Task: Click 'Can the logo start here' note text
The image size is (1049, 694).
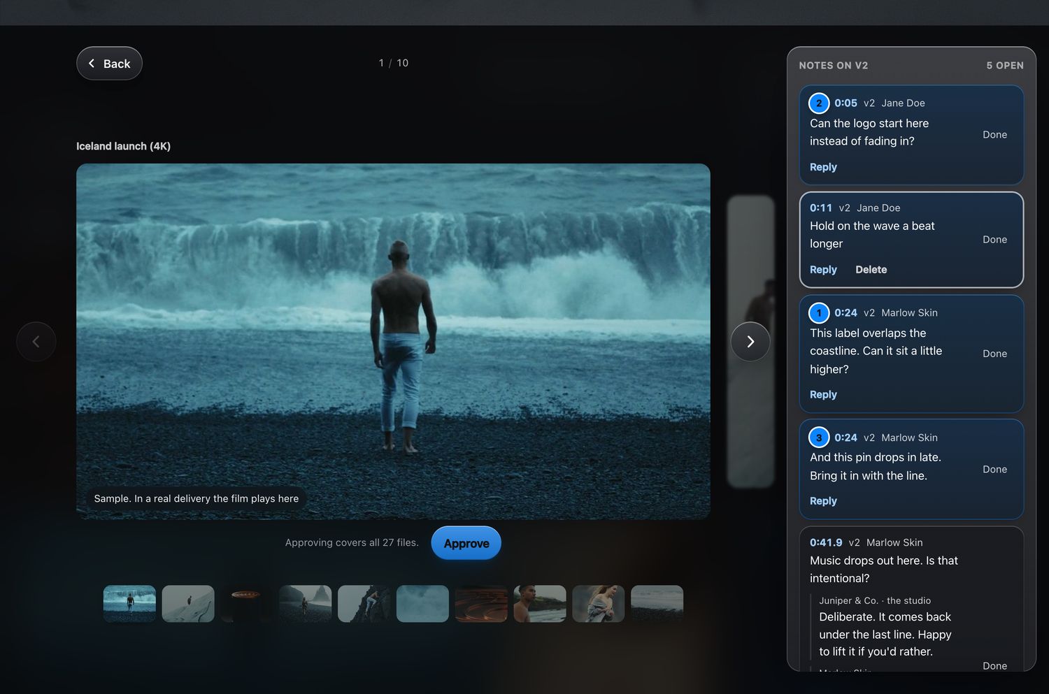Action: click(869, 132)
